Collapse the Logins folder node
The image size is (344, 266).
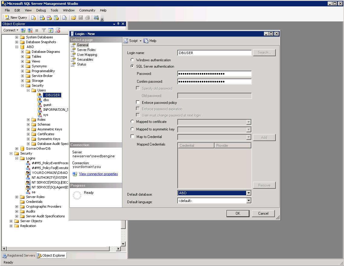pos(17,158)
